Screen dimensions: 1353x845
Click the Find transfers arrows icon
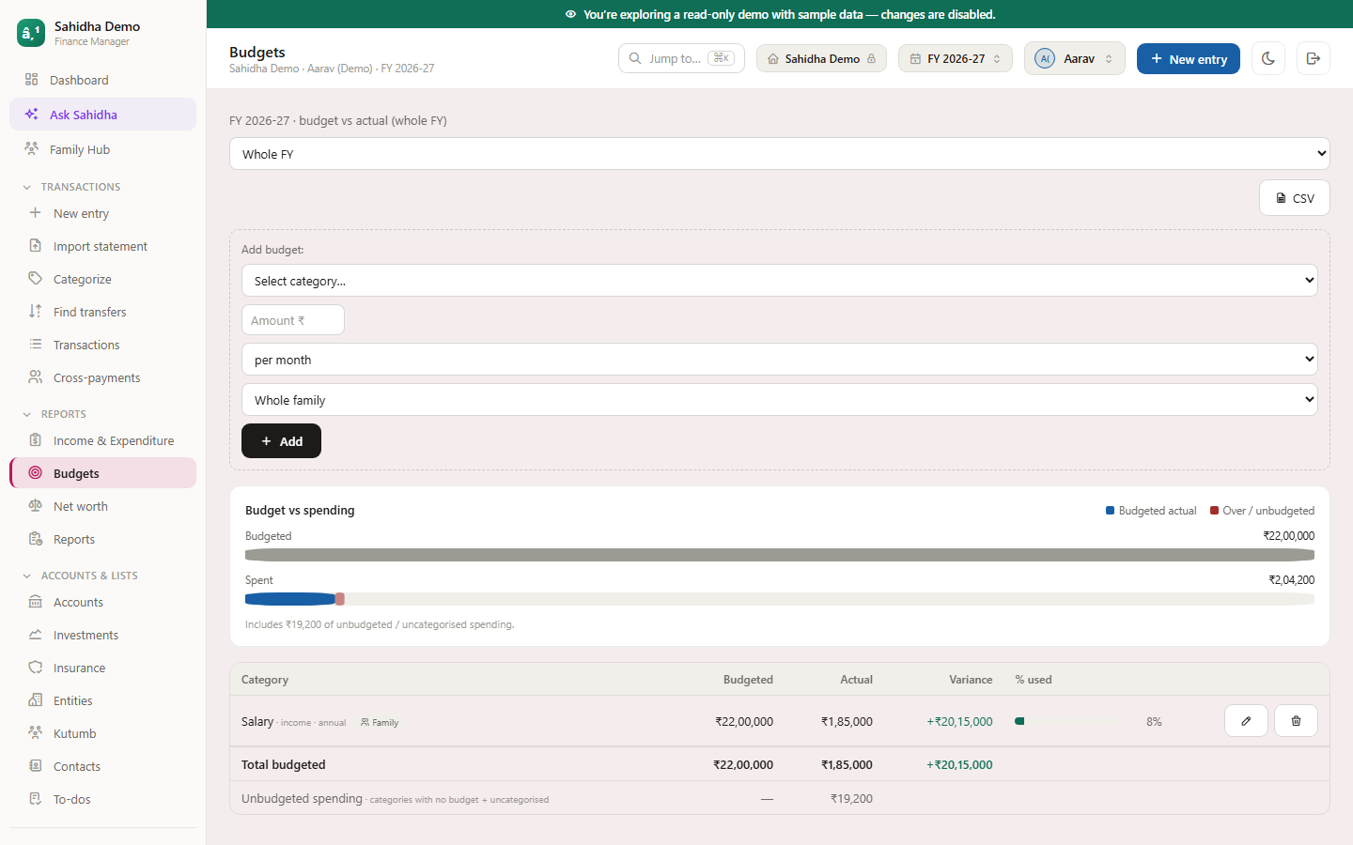coord(36,312)
